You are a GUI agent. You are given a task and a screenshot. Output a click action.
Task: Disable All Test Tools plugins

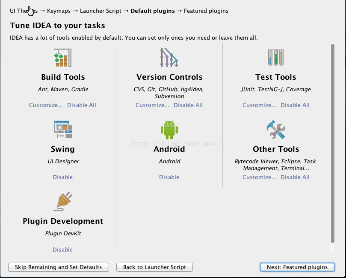click(x=295, y=105)
